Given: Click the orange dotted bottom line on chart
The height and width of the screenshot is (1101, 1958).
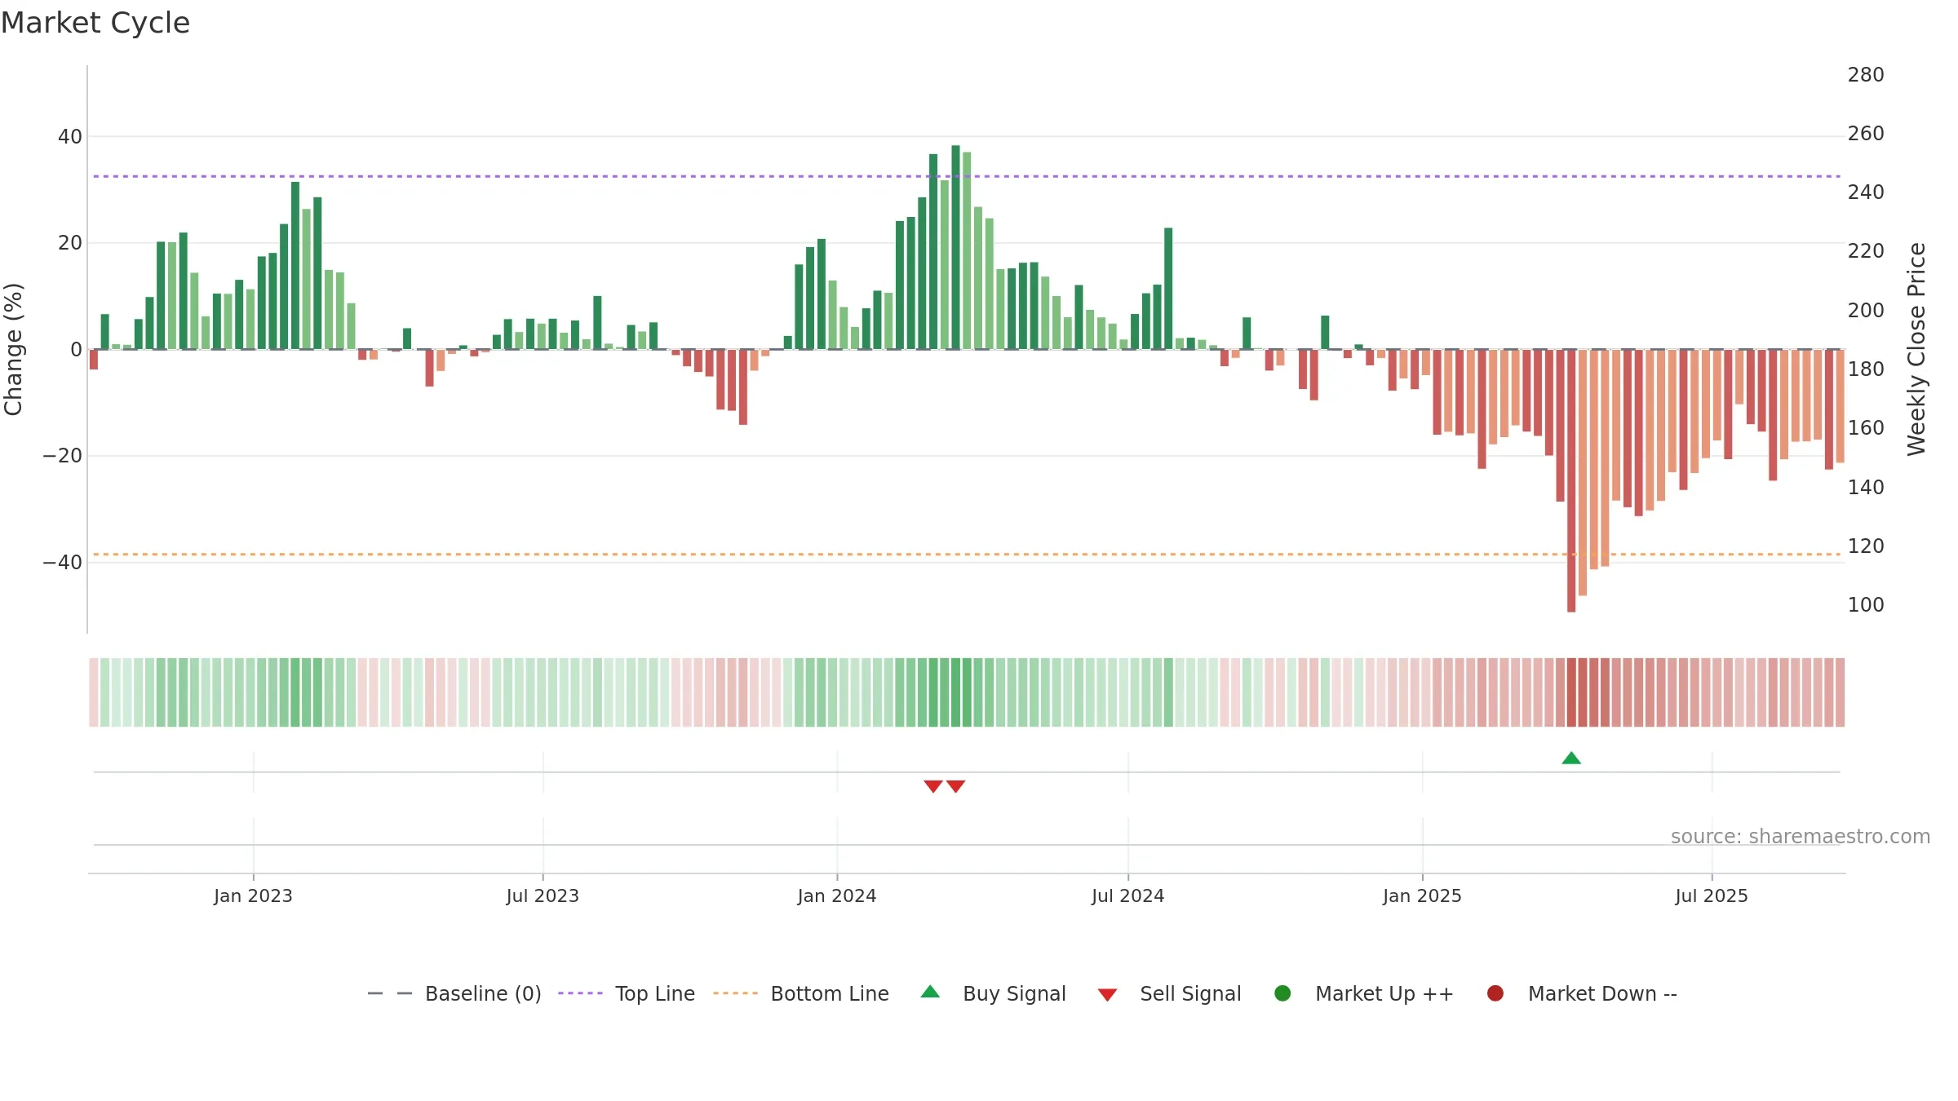Looking at the screenshot, I should [967, 555].
